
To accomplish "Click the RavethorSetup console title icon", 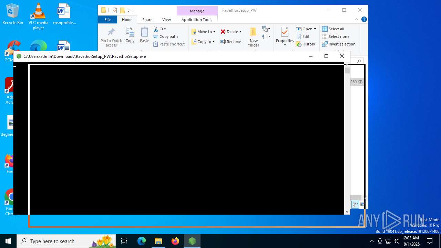I will [x=19, y=56].
